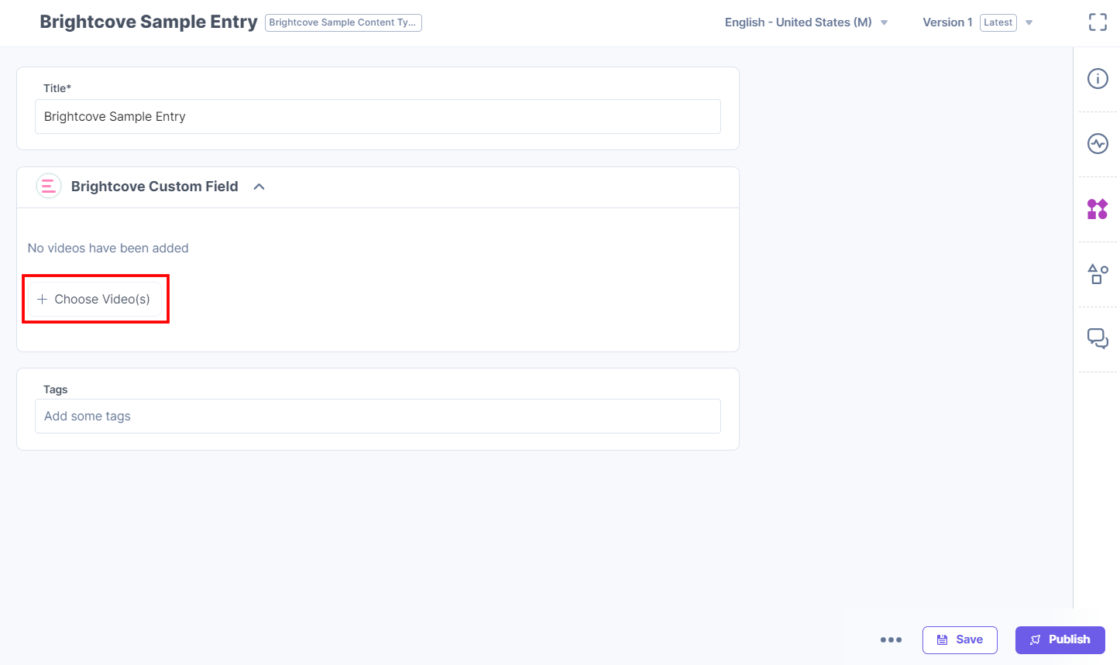Focus the Add some tags field
The height and width of the screenshot is (665, 1120).
[378, 416]
